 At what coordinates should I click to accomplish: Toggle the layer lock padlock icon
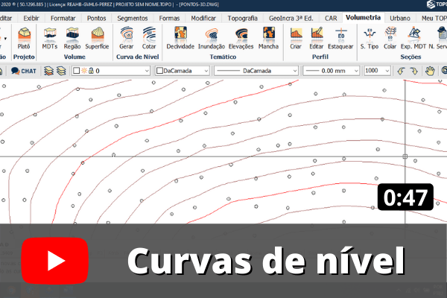pos(91,71)
